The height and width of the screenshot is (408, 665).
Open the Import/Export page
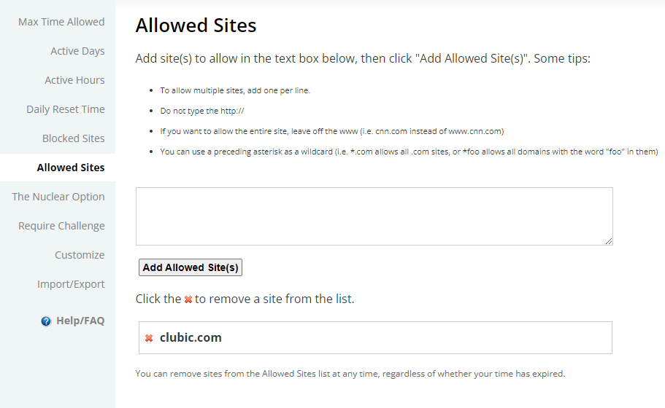[71, 284]
